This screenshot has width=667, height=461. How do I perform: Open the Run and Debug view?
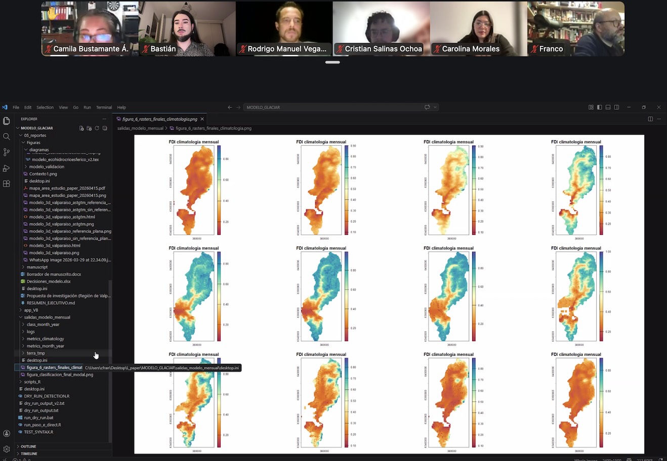click(x=7, y=168)
